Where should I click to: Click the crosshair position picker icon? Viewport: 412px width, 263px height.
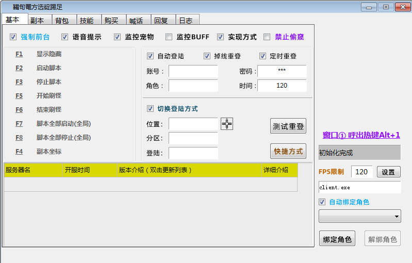[x=227, y=124]
